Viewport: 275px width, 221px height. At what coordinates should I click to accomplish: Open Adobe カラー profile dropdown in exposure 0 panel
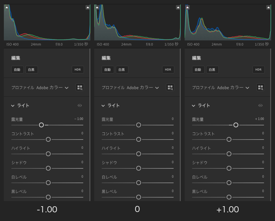pyautogui.click(x=143, y=88)
